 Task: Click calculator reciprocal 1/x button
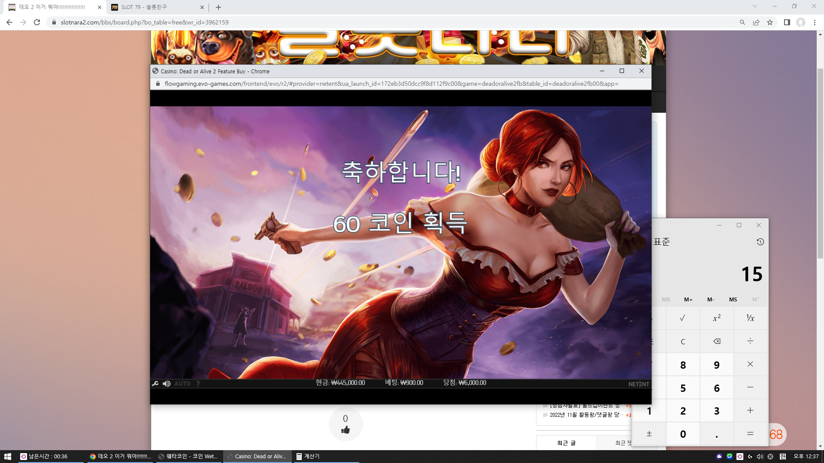[x=750, y=318]
